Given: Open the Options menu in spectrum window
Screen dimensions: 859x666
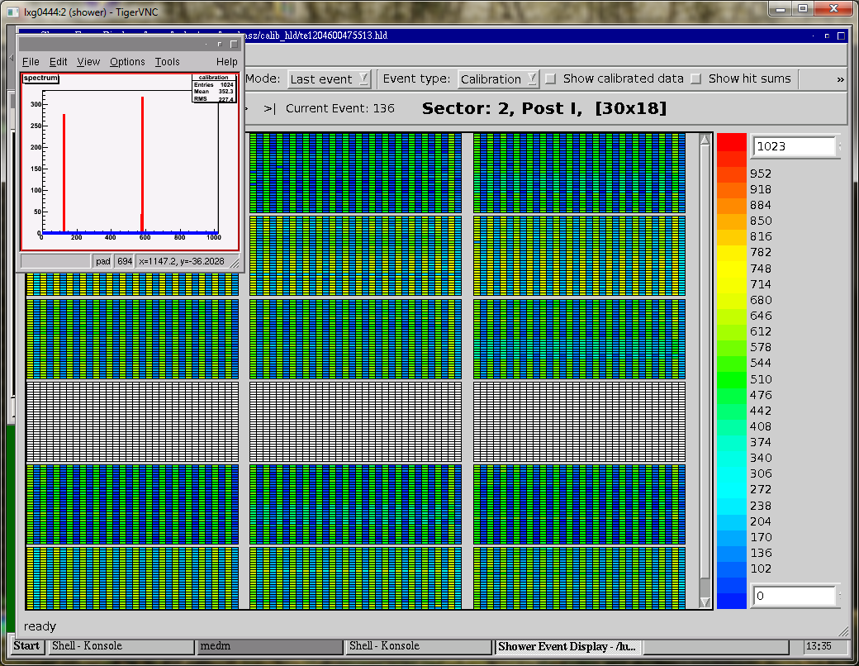Looking at the screenshot, I should coord(127,62).
